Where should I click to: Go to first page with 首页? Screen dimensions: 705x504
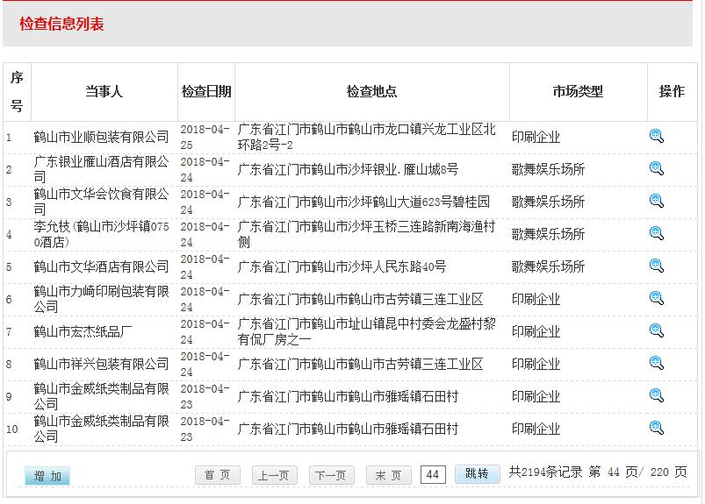[x=217, y=475]
